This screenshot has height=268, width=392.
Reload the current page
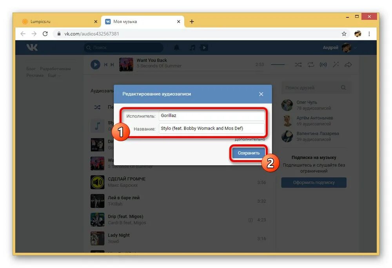(x=45, y=34)
